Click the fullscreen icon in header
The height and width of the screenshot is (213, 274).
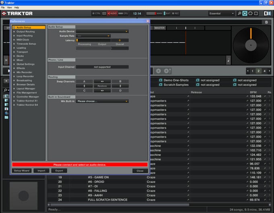[x=256, y=13]
